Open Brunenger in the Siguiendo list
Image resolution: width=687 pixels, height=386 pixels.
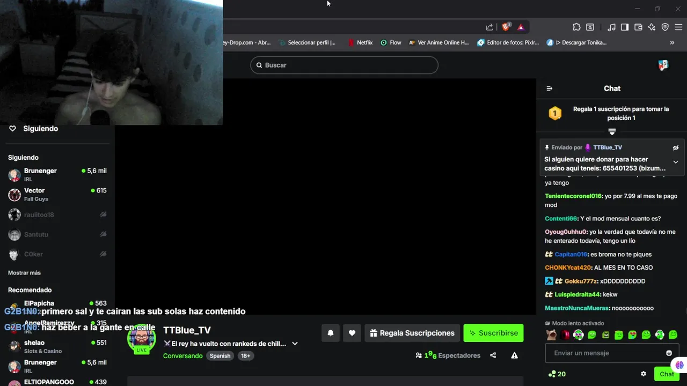point(57,174)
